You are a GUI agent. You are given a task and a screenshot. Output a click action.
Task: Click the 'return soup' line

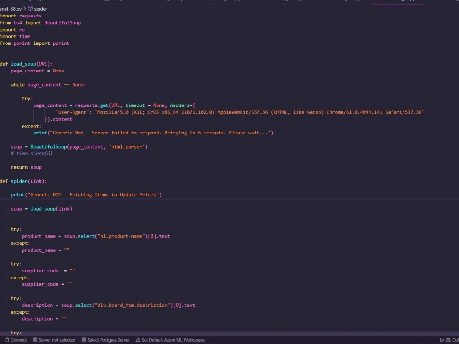[x=26, y=167]
